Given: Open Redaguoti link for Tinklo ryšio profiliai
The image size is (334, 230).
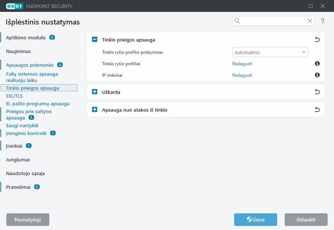Looking at the screenshot, I should pos(242,64).
